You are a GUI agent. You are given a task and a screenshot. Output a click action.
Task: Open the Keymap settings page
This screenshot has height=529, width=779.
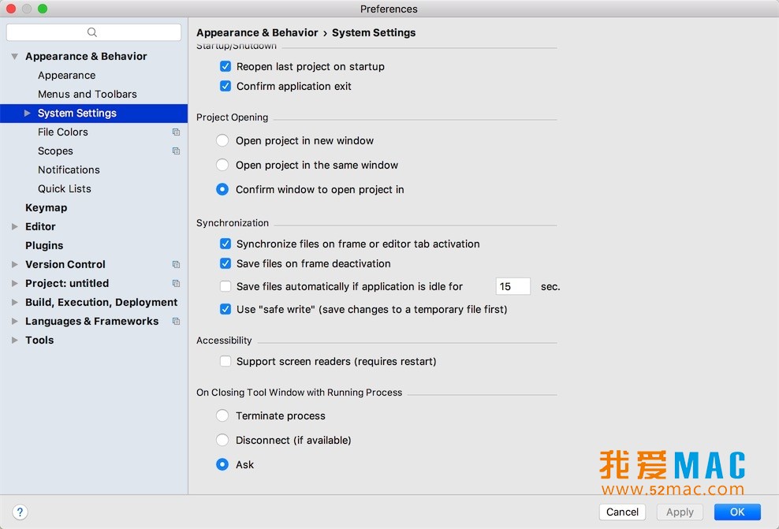[x=47, y=207]
